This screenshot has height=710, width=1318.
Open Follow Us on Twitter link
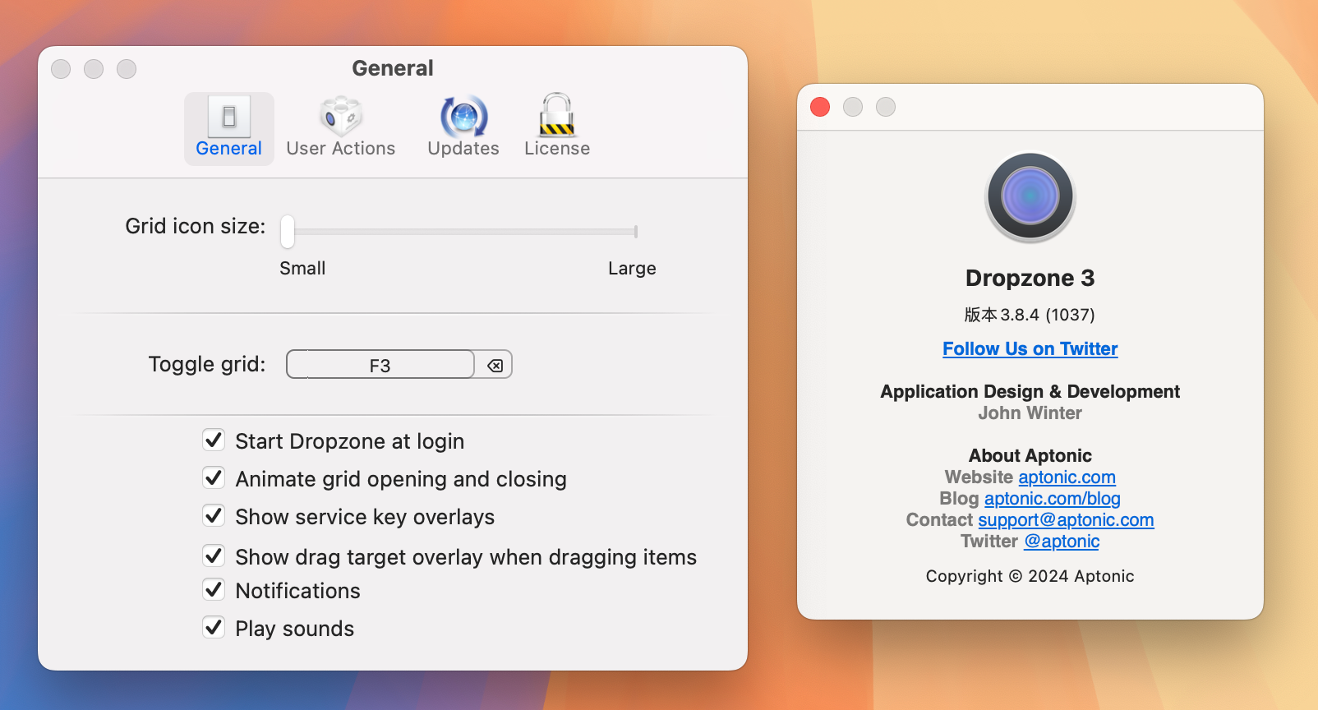1030,349
